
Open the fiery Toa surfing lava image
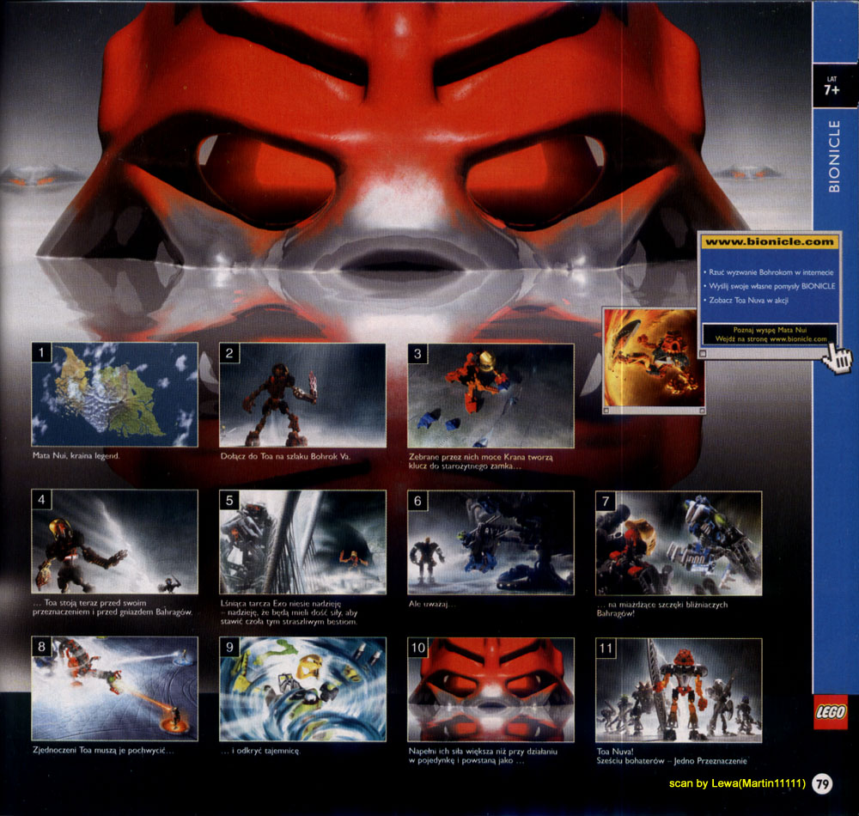pos(652,358)
